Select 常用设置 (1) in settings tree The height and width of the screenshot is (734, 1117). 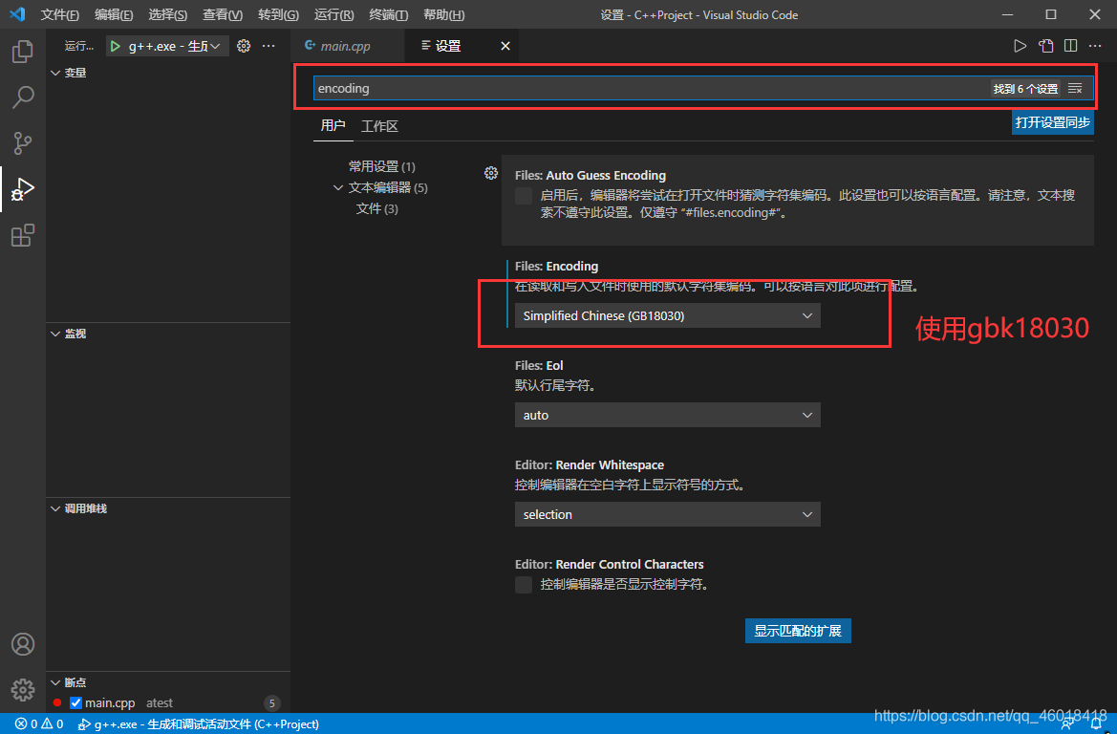382,166
